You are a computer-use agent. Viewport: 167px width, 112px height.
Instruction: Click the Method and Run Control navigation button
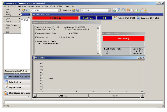[x=17, y=77]
